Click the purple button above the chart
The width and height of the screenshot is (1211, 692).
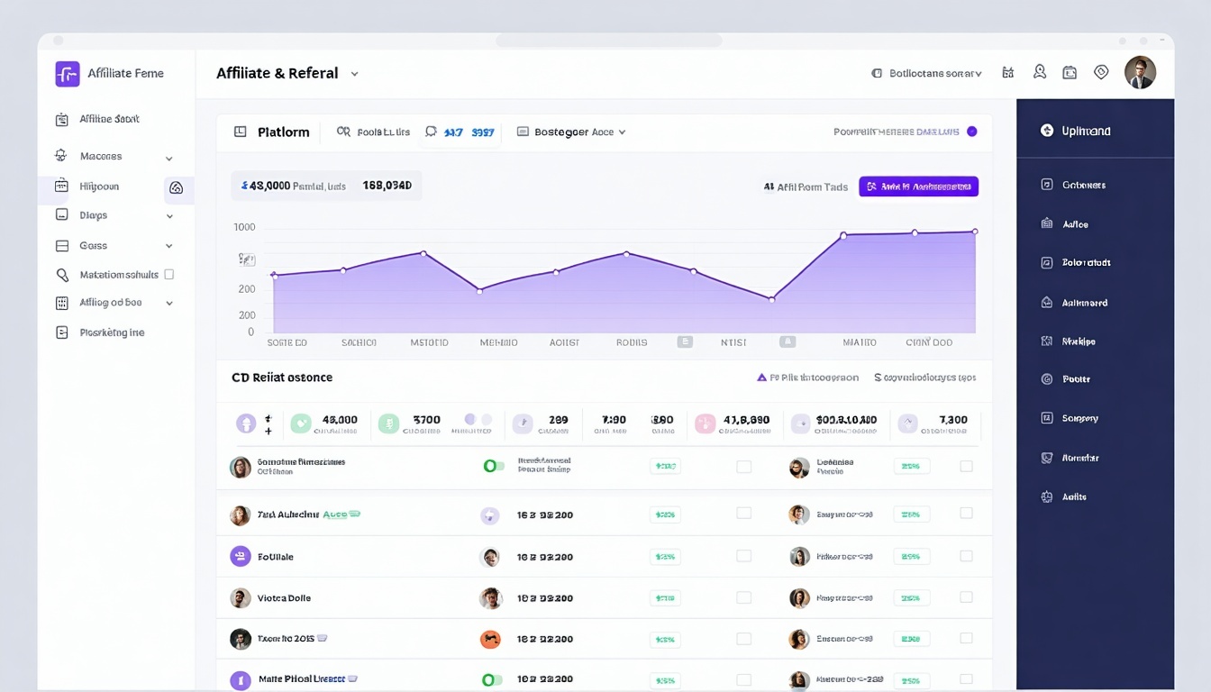point(918,187)
